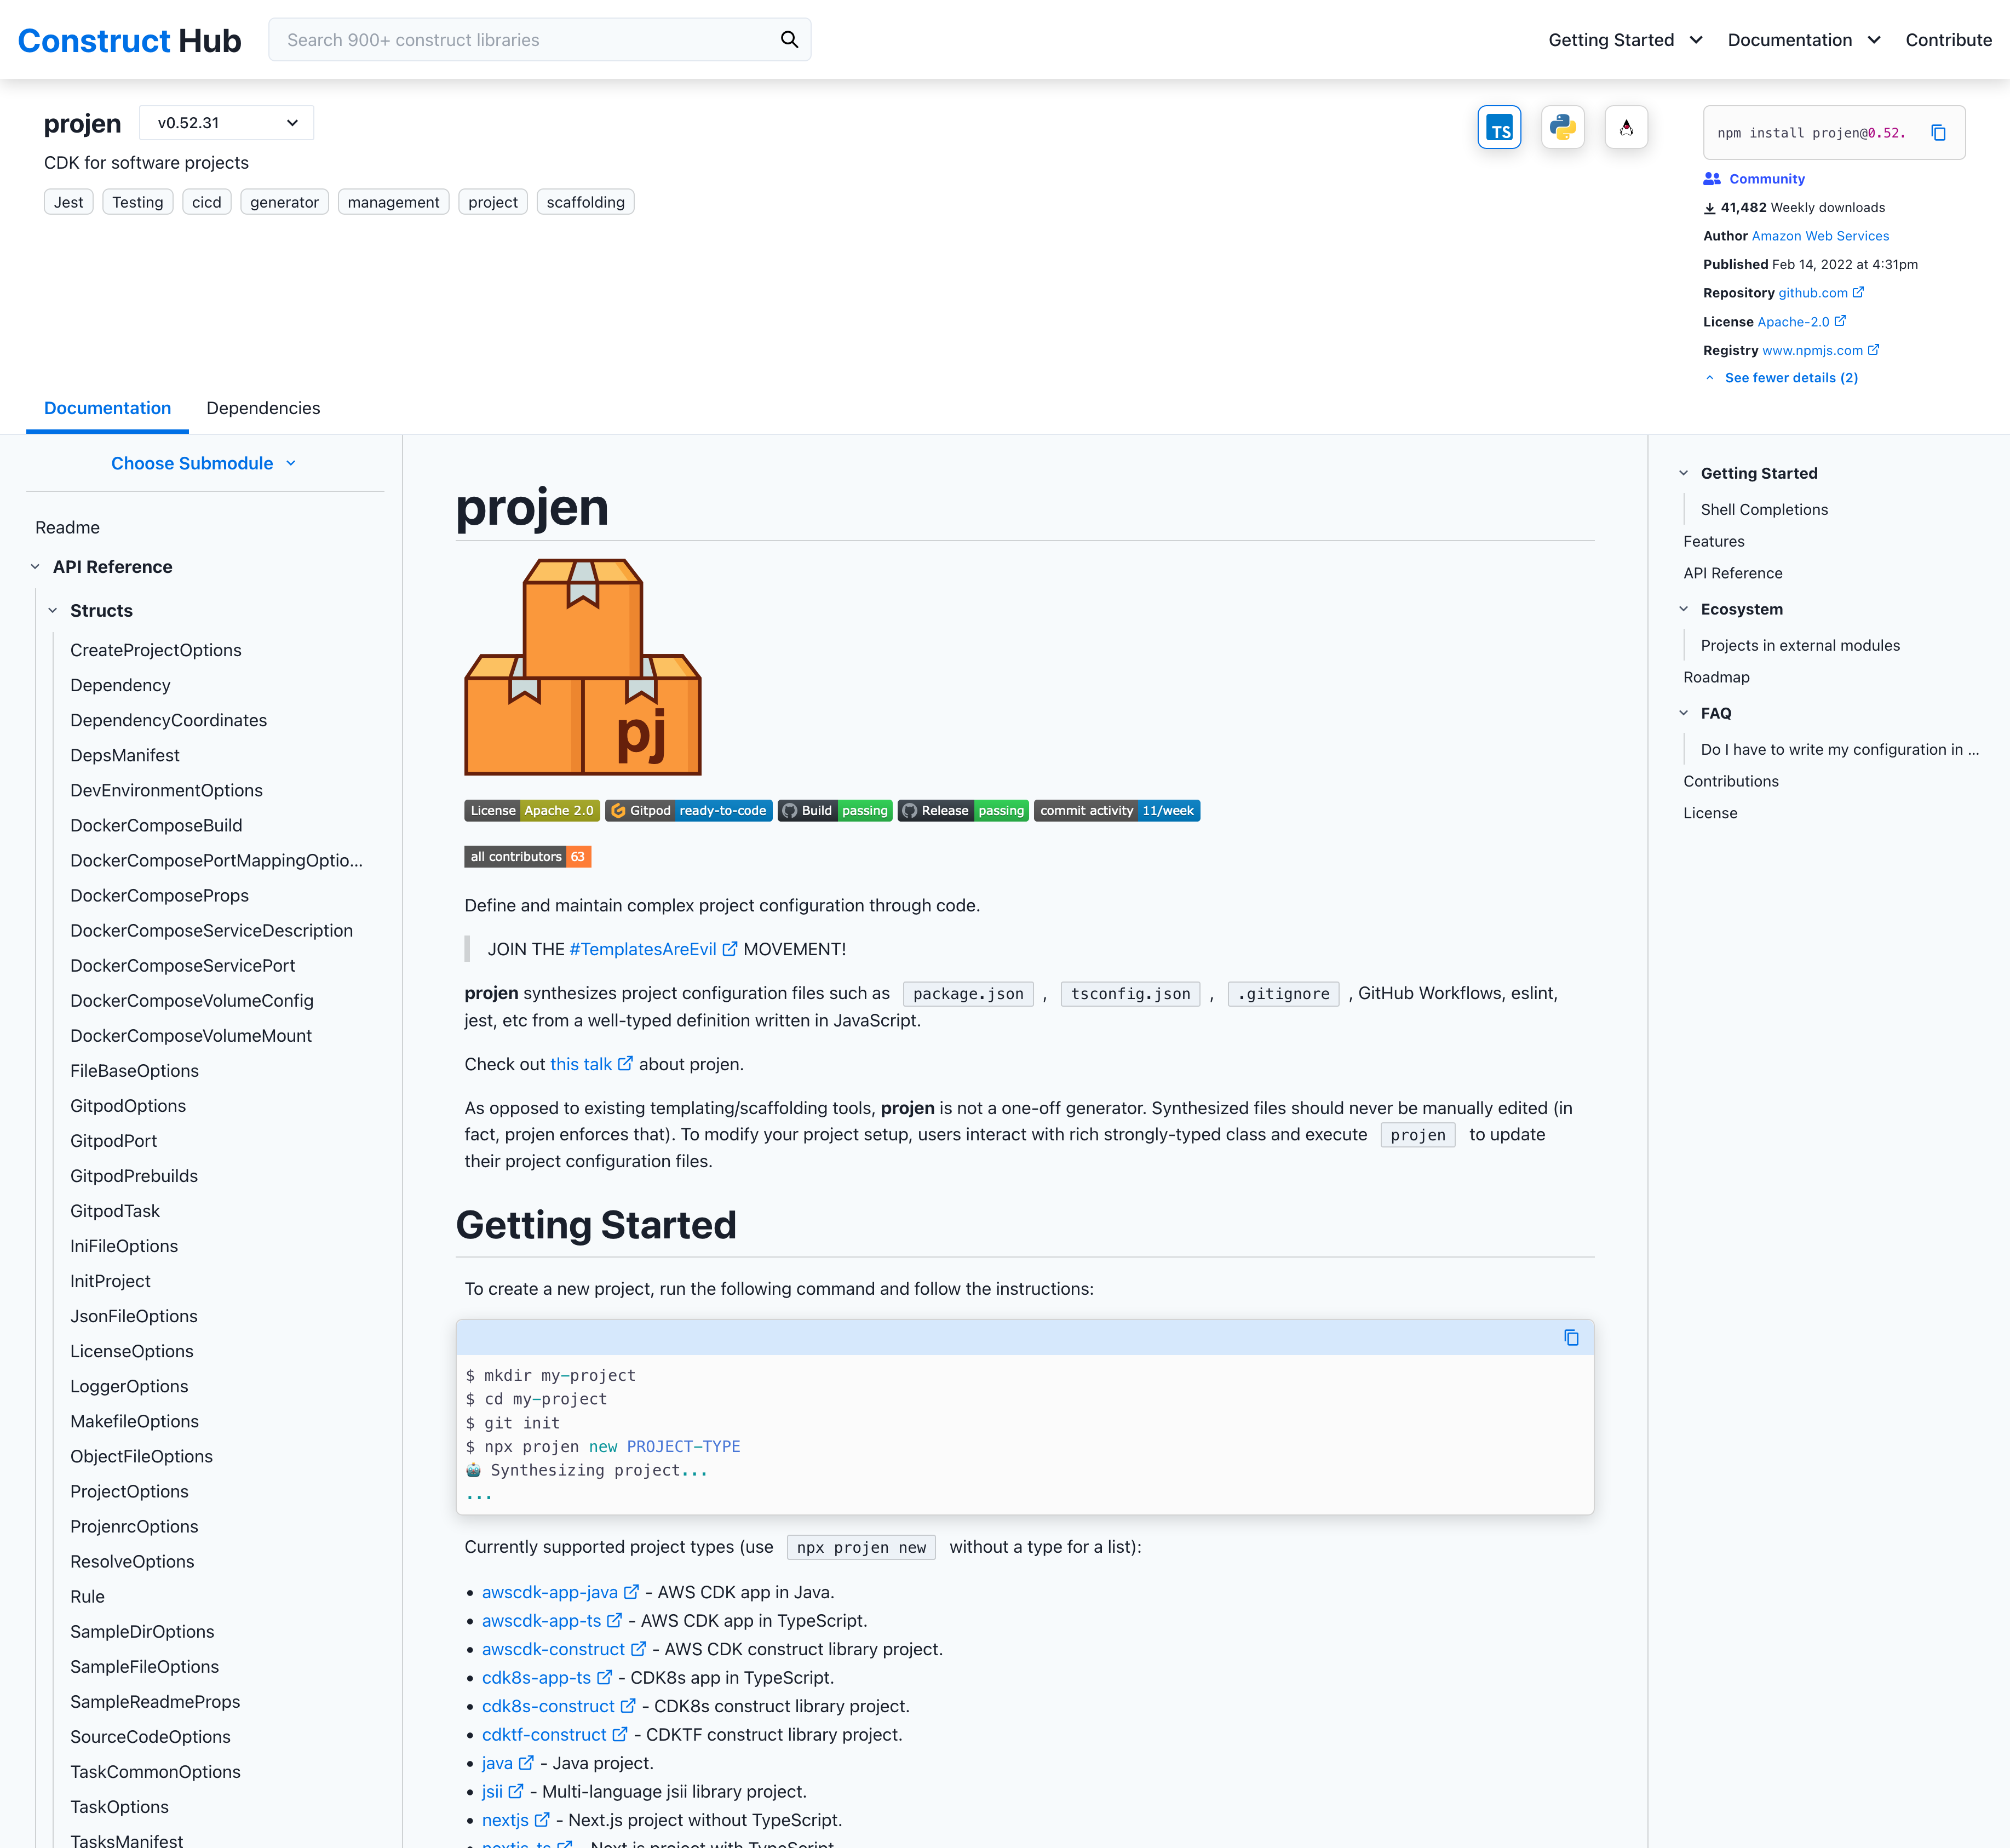Click the Build passing badge
This screenshot has width=2010, height=1848.
point(834,811)
